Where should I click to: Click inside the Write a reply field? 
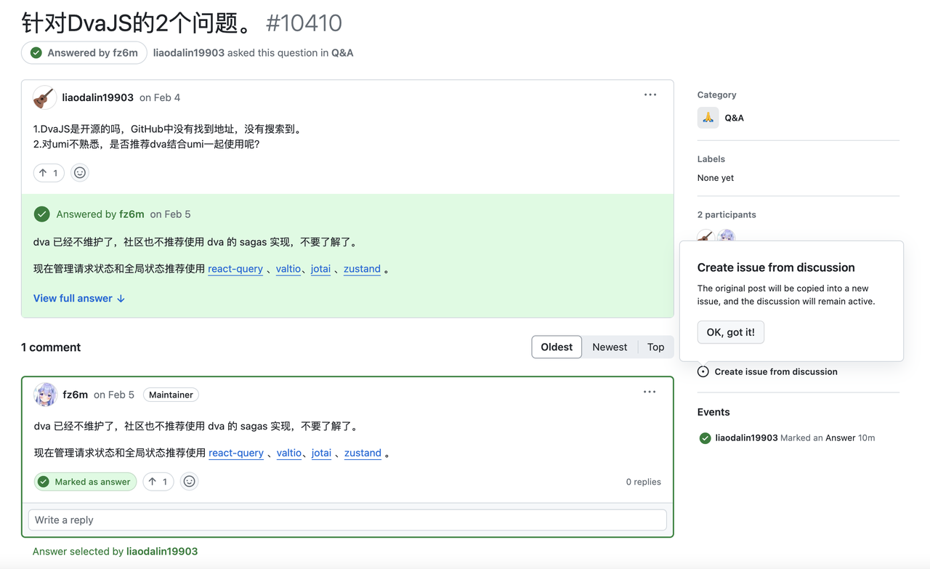[x=347, y=520]
